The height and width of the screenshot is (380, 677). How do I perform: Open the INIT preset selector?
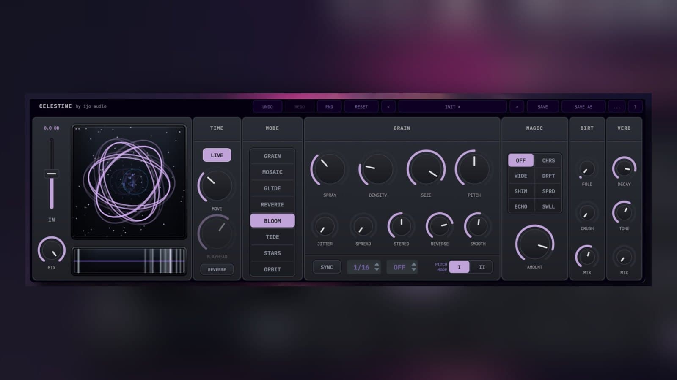click(x=452, y=107)
